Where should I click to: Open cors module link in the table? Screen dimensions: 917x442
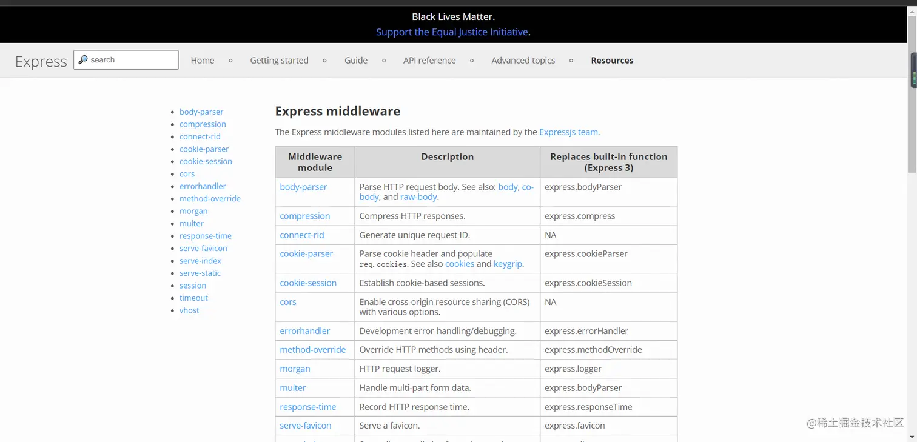pos(288,301)
